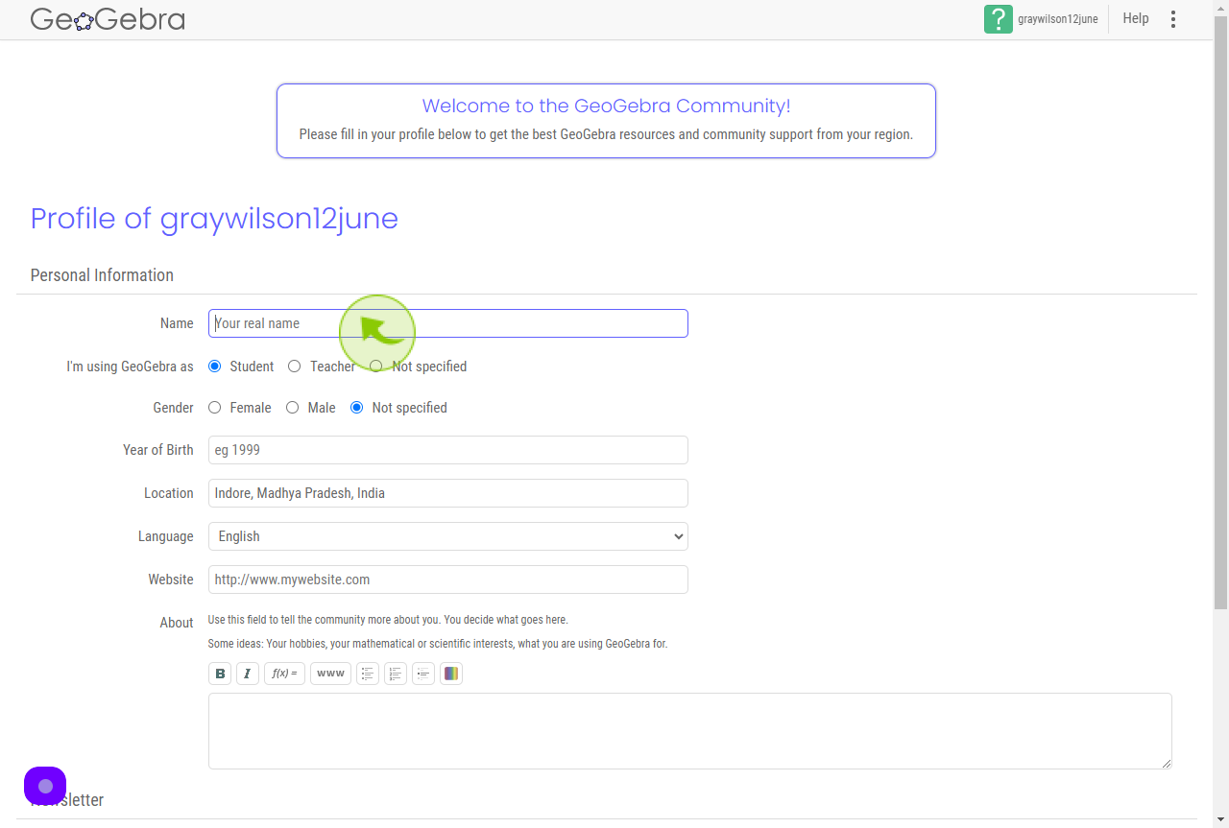
Task: Add a list item in About
Action: 423,674
